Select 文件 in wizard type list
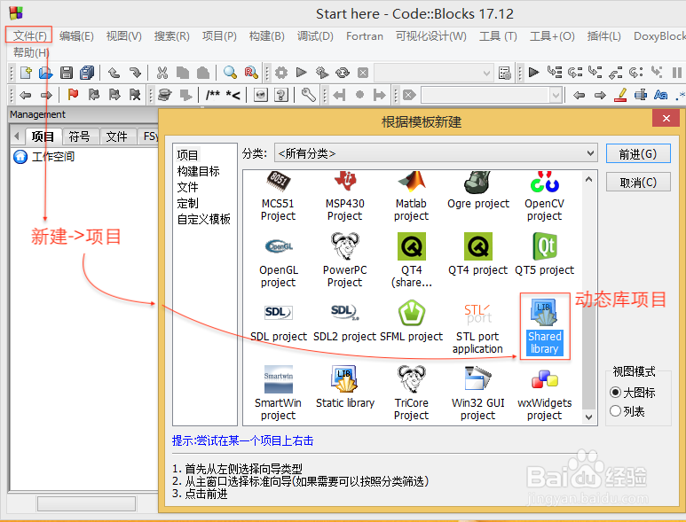This screenshot has height=522, width=686. [187, 187]
